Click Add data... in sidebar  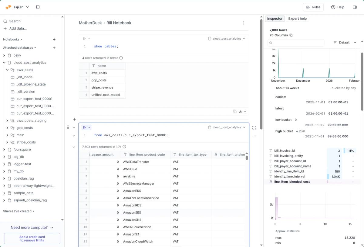15,28
